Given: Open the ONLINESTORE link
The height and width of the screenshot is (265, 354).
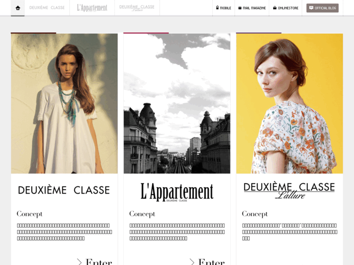Looking at the screenshot, I should click(286, 8).
